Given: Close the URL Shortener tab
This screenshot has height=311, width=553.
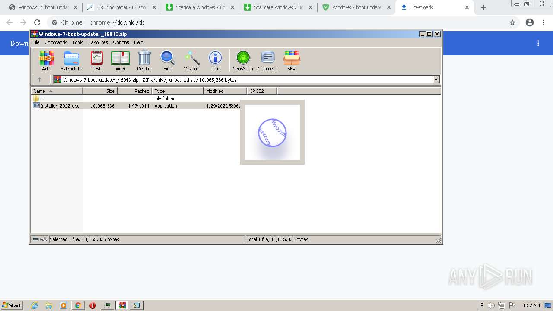Looking at the screenshot, I should tap(154, 7).
